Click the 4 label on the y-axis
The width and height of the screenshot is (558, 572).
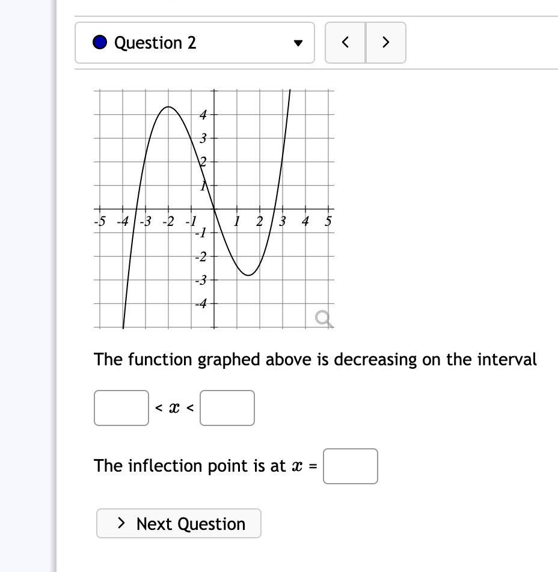tap(203, 115)
